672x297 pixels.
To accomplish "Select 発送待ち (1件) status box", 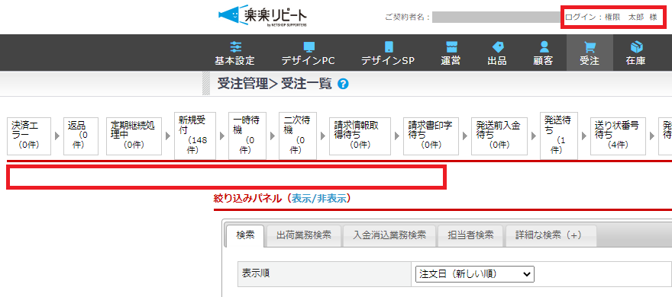I will click(559, 136).
